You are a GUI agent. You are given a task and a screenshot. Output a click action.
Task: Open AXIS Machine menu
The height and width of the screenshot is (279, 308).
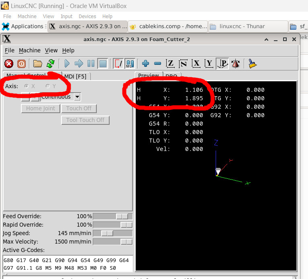(30, 50)
